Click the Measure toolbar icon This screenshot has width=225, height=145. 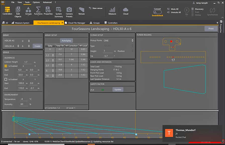pos(112,11)
